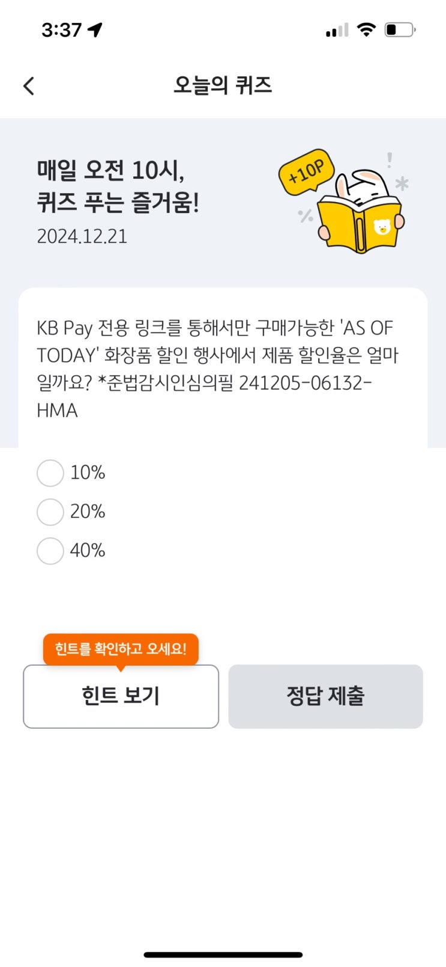The height and width of the screenshot is (967, 446).
Task: Open the hint with 힌트 보기
Action: [121, 696]
